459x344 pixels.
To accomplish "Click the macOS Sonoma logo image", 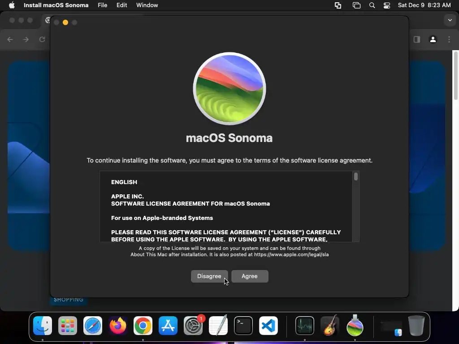I will tap(229, 89).
